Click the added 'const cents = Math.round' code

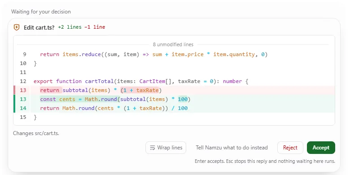[x=79, y=99]
